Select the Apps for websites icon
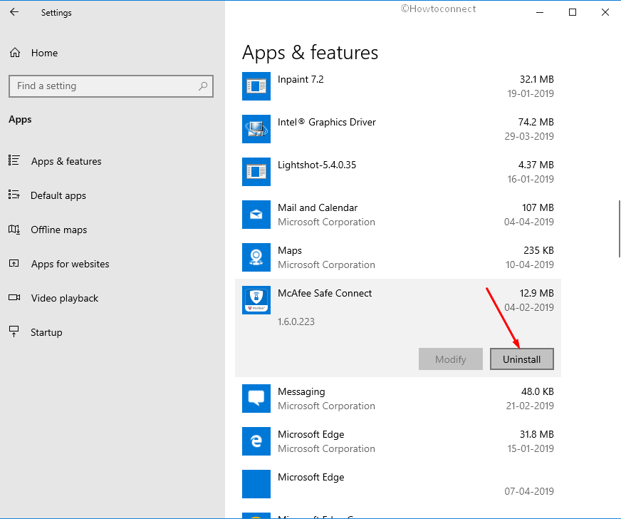 [14, 264]
